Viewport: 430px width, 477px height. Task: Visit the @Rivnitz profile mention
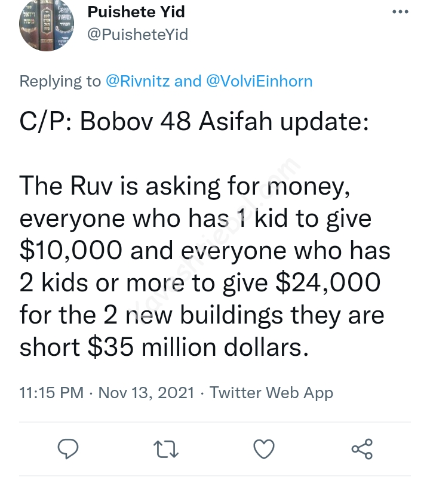[x=137, y=81]
